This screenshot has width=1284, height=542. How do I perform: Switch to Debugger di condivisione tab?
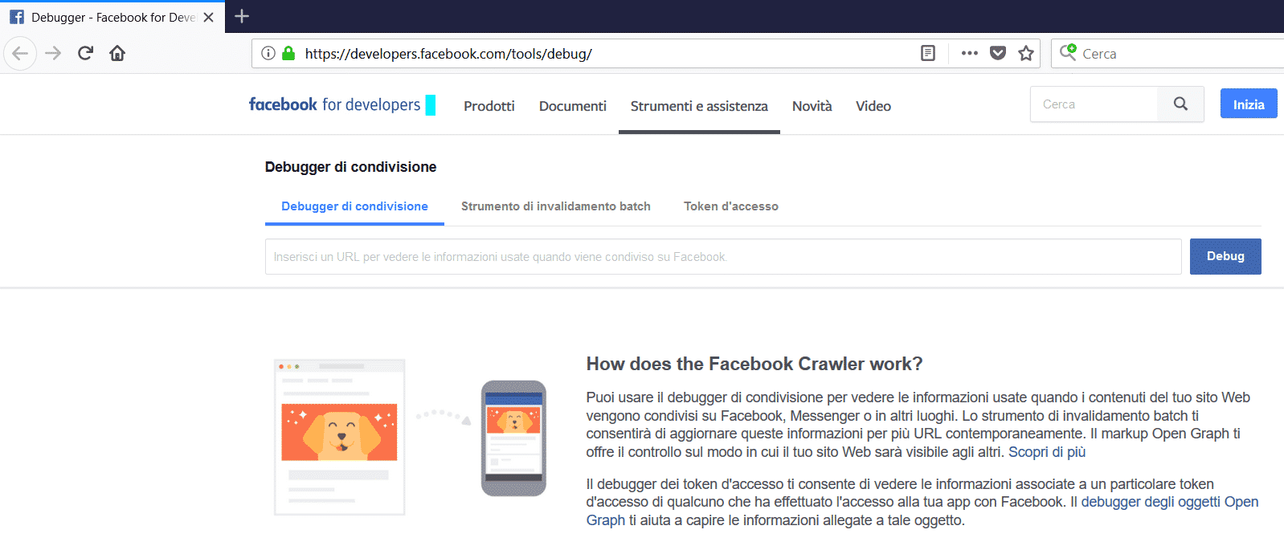(354, 206)
